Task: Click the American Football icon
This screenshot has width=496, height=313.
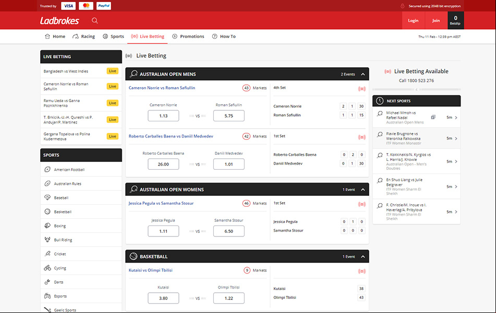Action: click(x=47, y=169)
